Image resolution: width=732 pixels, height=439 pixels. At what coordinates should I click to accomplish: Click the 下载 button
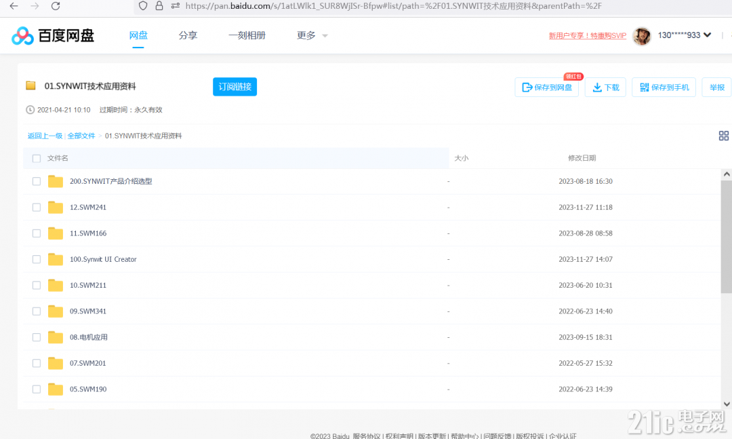click(x=605, y=88)
